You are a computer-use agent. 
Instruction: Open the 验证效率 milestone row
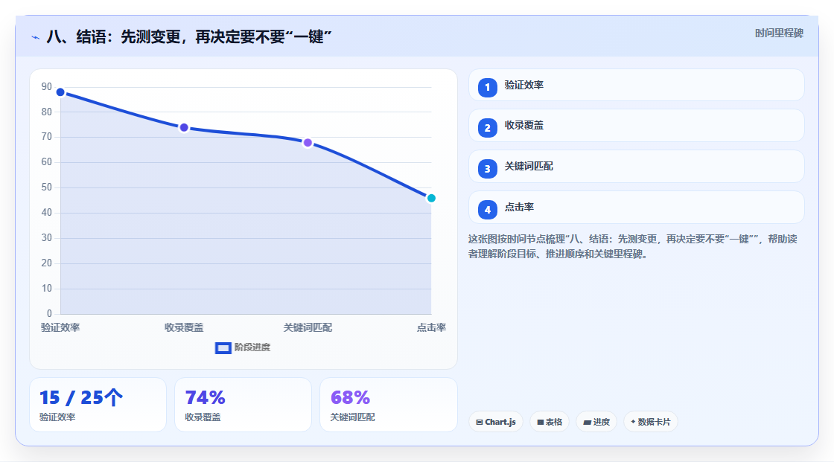coord(636,85)
